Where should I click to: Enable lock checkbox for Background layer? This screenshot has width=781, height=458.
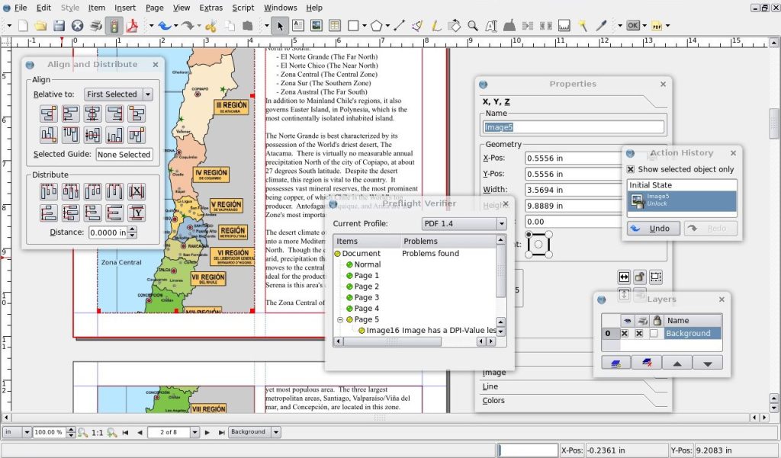coord(654,334)
